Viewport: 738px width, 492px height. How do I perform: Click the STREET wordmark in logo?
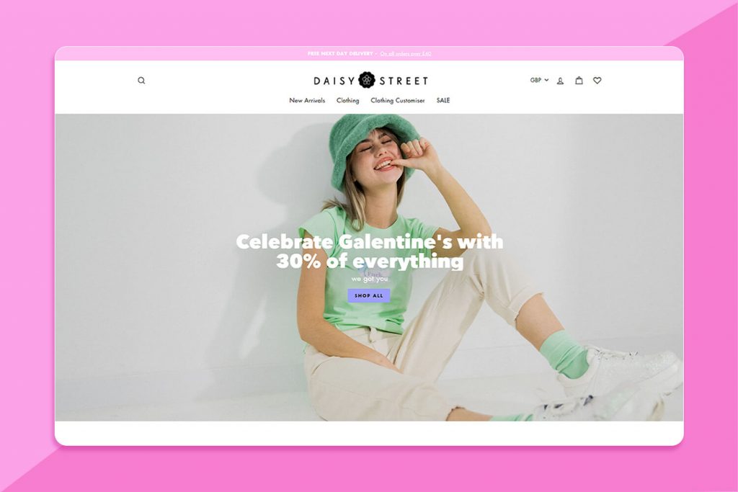pyautogui.click(x=404, y=81)
